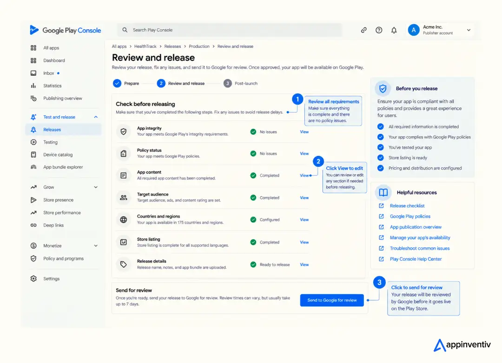Viewport: 502px width, 363px height.
Task: Collapse the Test and release section
Action: click(x=96, y=117)
